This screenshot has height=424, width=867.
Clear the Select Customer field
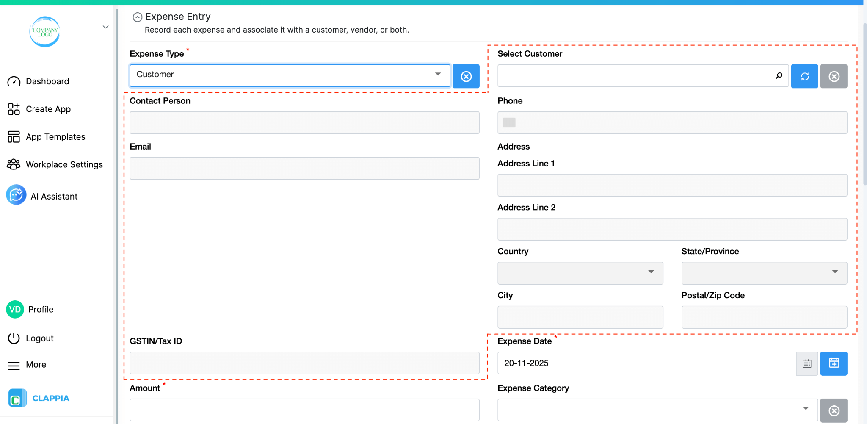[x=833, y=76]
